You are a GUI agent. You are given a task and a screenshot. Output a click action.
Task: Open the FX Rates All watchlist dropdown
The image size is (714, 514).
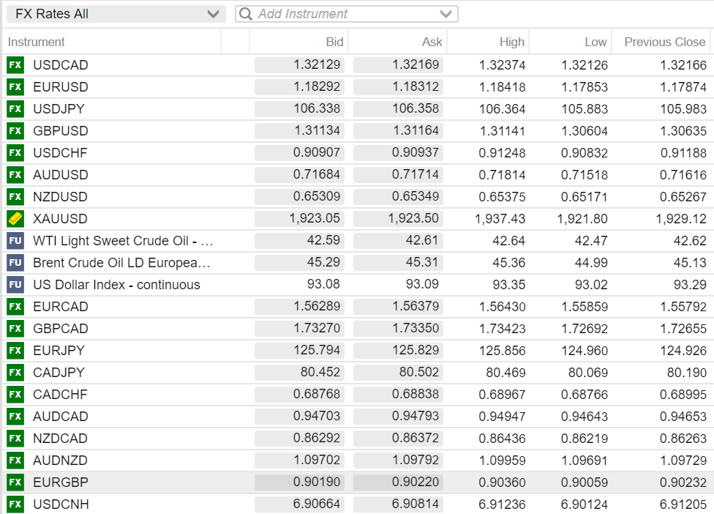point(213,14)
